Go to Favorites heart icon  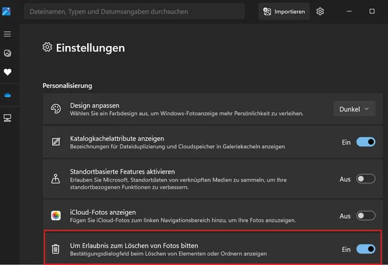[x=7, y=72]
